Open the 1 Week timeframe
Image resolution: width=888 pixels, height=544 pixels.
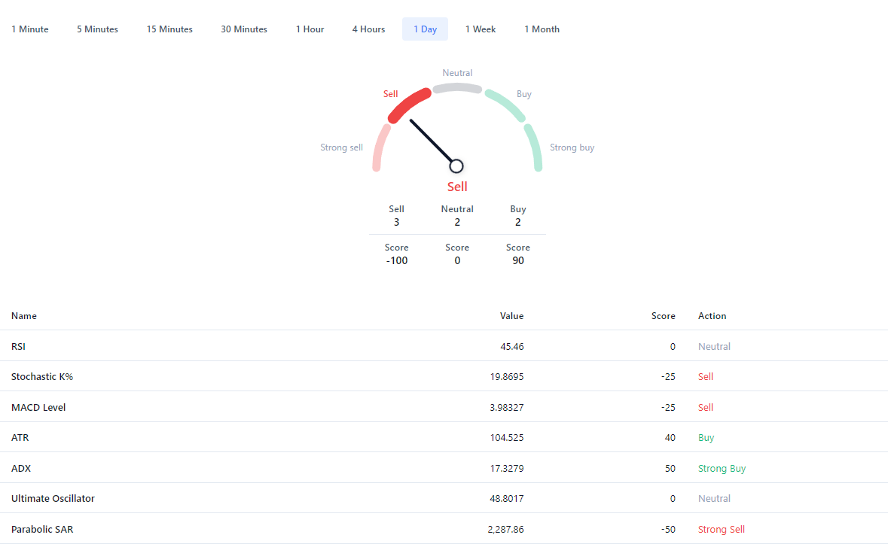coord(481,29)
